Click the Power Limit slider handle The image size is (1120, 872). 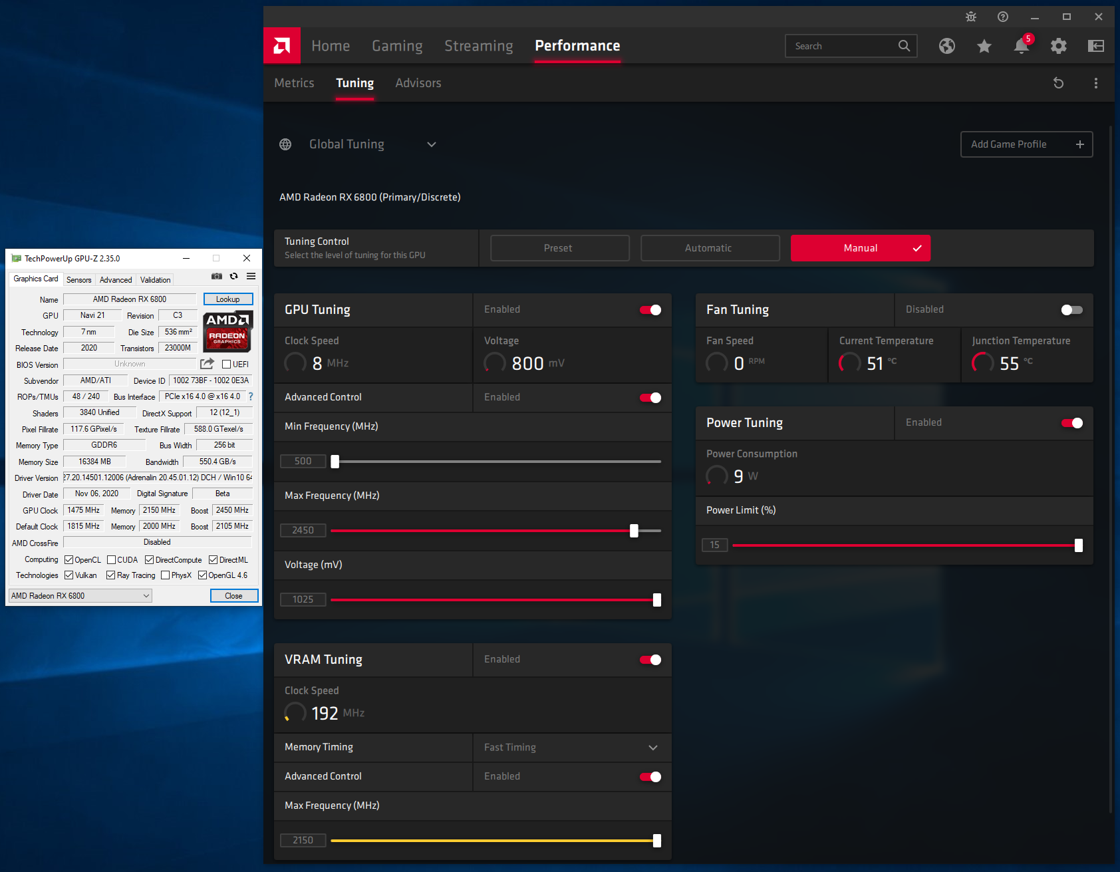1079,545
